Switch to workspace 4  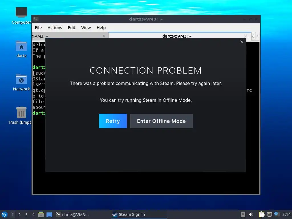click(33, 215)
